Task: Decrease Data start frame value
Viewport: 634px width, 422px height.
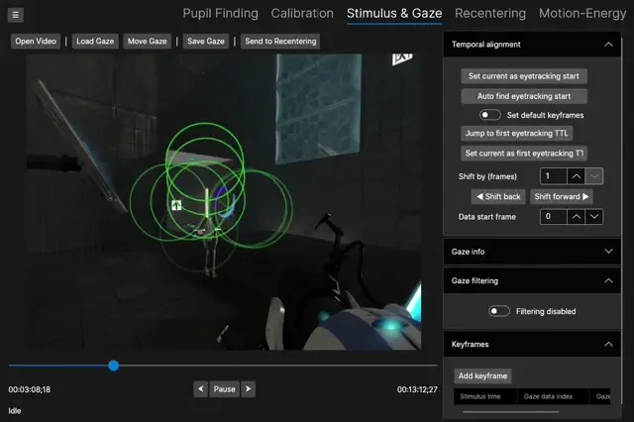Action: point(594,217)
